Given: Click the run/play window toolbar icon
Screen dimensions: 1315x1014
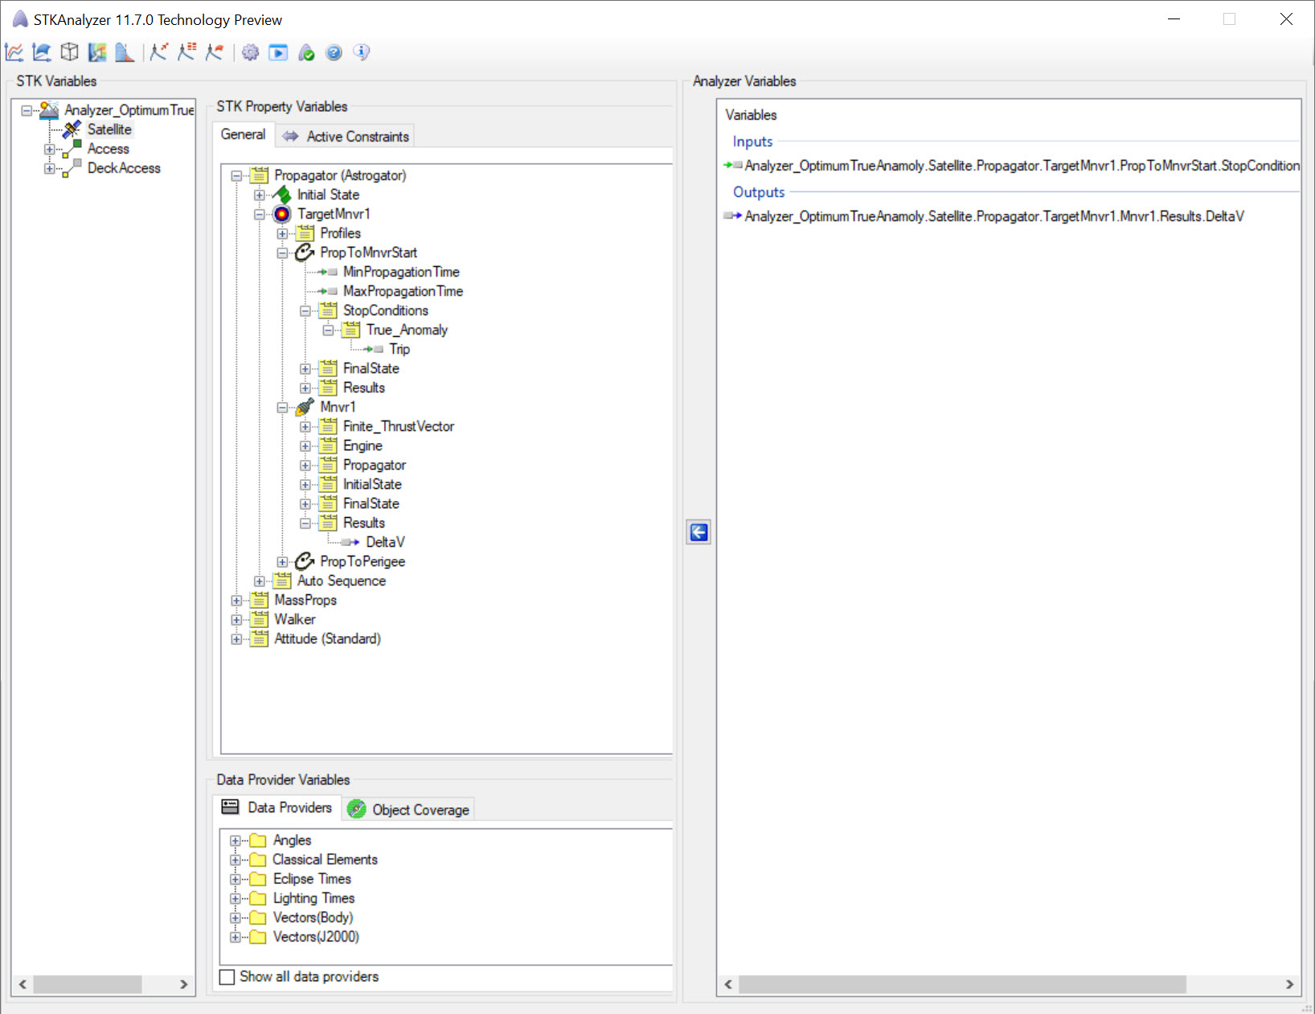Looking at the screenshot, I should [278, 53].
